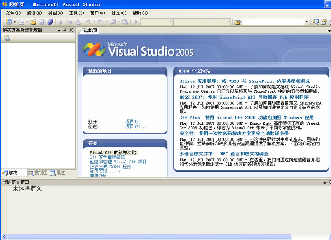
Task: Click the Redo arrow icon
Action: [101, 22]
